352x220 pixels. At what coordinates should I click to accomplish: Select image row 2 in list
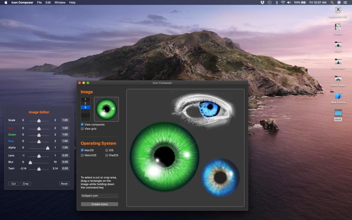click(85, 103)
